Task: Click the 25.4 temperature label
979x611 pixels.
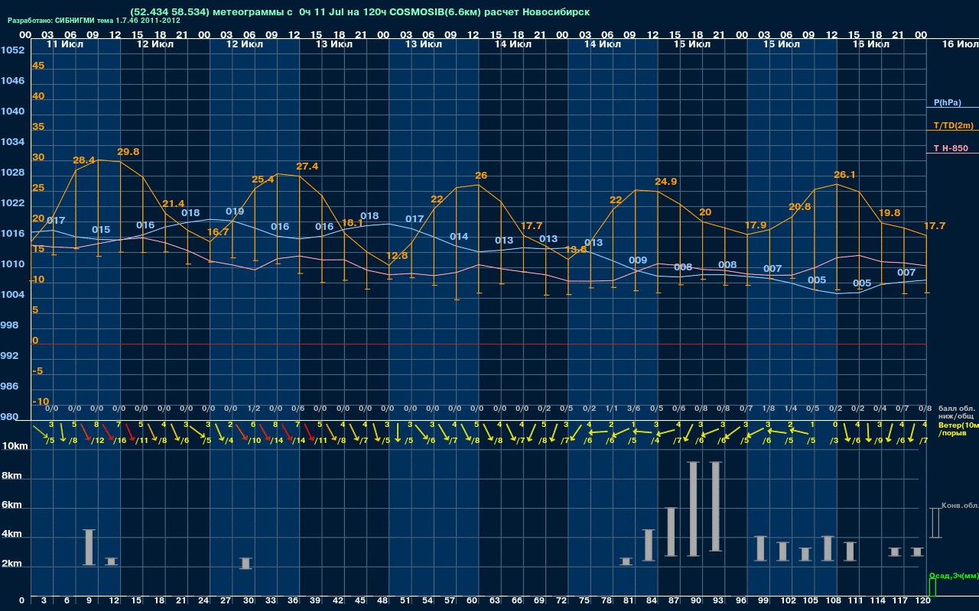Action: point(262,179)
